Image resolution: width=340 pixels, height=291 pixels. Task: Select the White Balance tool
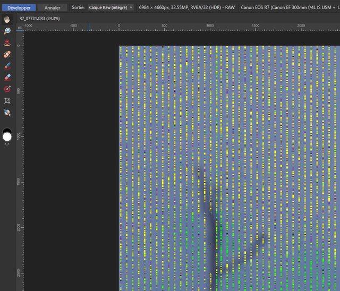(x=7, y=112)
